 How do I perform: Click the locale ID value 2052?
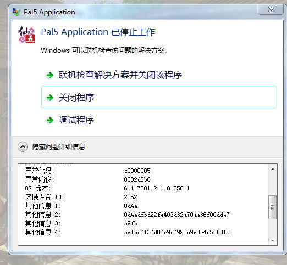coord(130,197)
